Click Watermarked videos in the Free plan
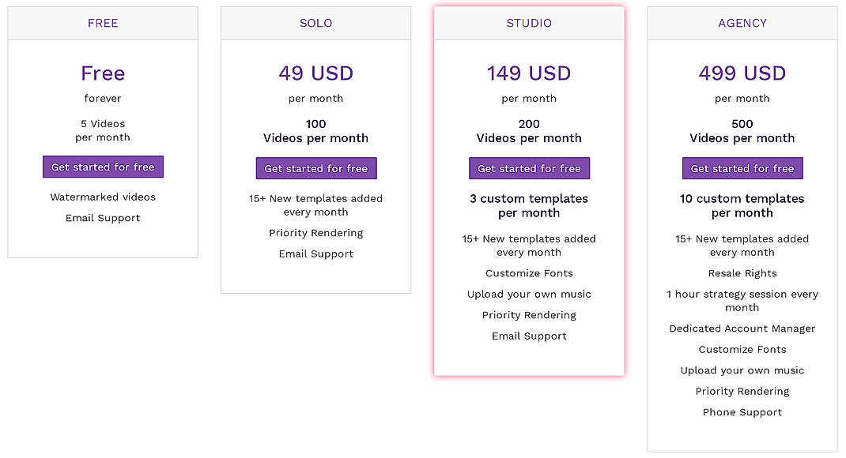 [x=103, y=197]
